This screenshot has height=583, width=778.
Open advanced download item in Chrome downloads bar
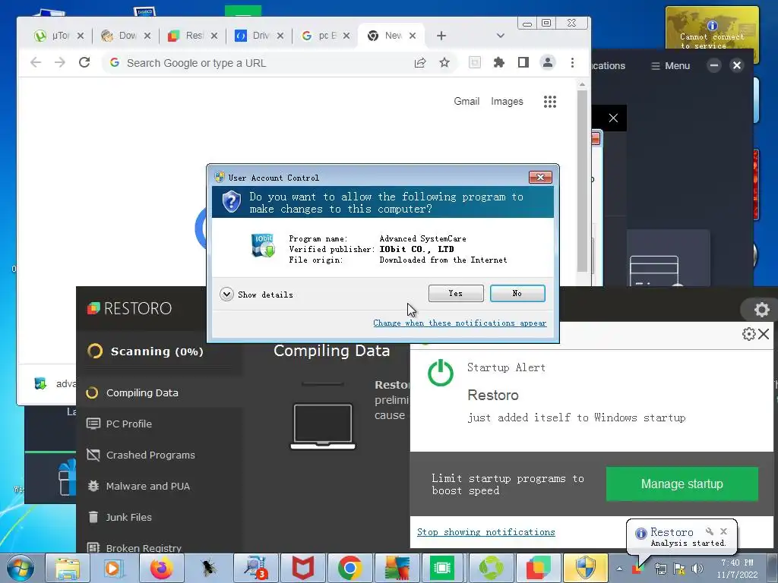(55, 383)
